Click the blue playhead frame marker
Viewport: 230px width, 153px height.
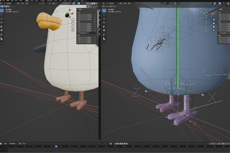pyautogui.click(x=56, y=146)
